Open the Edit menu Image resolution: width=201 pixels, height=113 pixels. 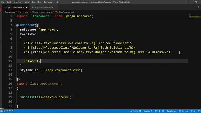(x=9, y=2)
